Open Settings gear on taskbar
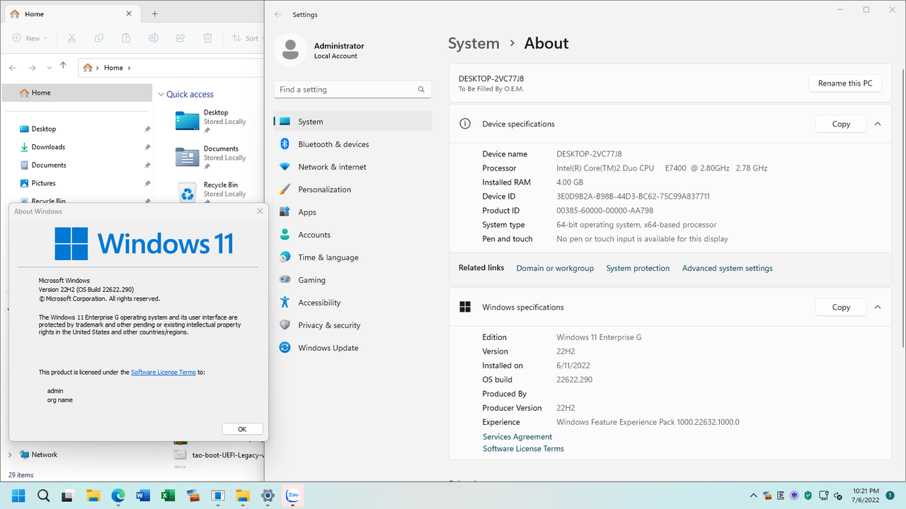Screen dimensions: 906x509 point(268,496)
